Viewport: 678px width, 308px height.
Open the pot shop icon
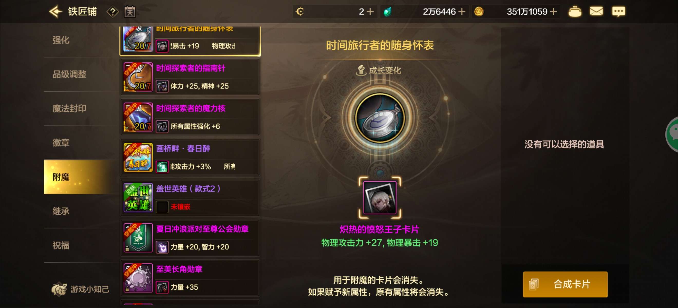click(x=575, y=12)
